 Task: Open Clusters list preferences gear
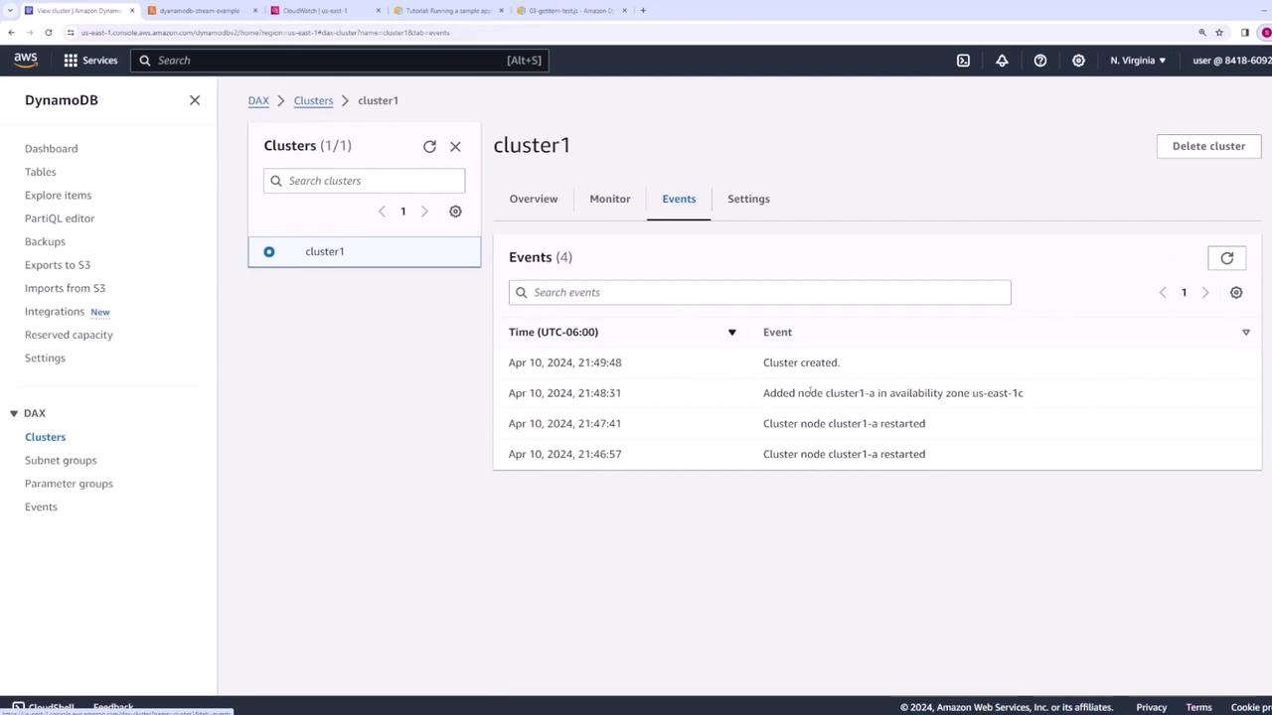[x=455, y=212]
